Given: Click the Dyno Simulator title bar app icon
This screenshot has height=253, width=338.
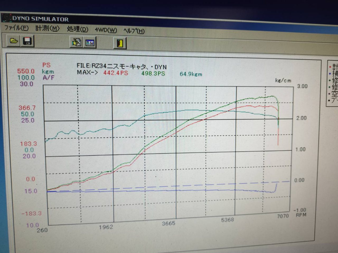Looking at the screenshot, I should (6, 18).
